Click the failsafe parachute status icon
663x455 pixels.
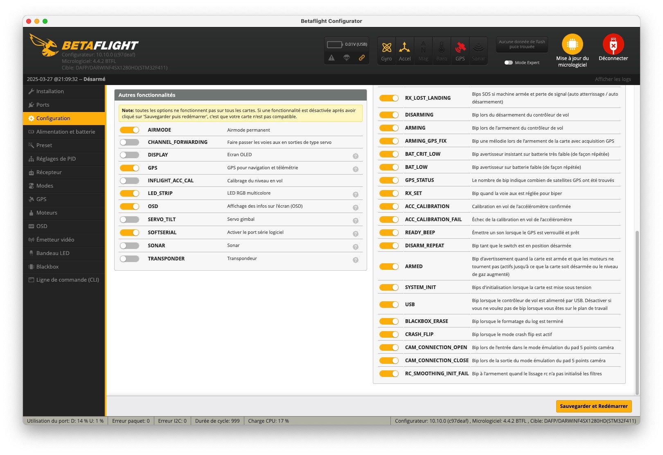pyautogui.click(x=347, y=58)
